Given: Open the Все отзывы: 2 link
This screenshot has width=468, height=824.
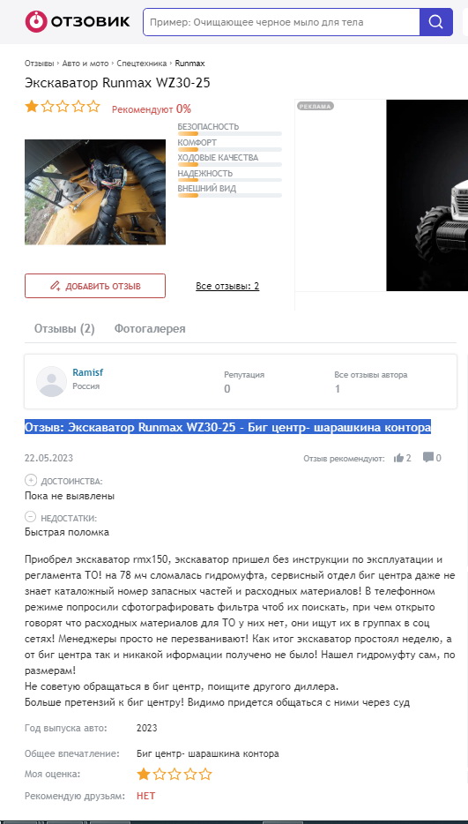Looking at the screenshot, I should pos(227,287).
